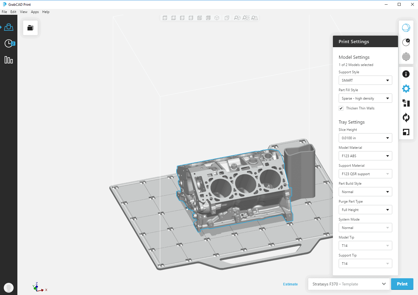Open the Model View sidebar icon
The image size is (418, 295).
click(9, 27)
